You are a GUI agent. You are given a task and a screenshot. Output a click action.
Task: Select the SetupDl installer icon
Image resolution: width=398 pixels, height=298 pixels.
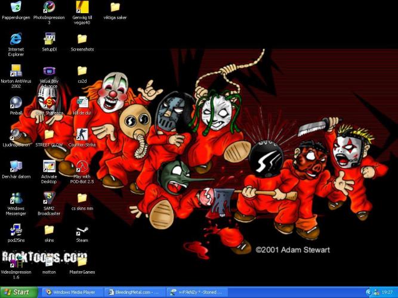tap(49, 39)
